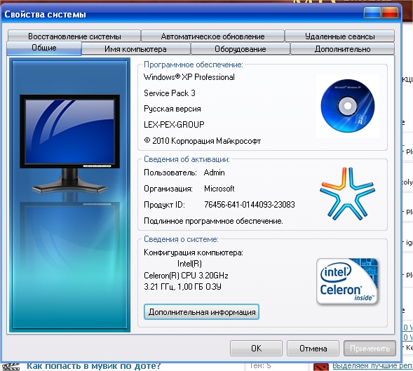Click the Русская версия line
The height and width of the screenshot is (371, 413).
pyautogui.click(x=172, y=109)
